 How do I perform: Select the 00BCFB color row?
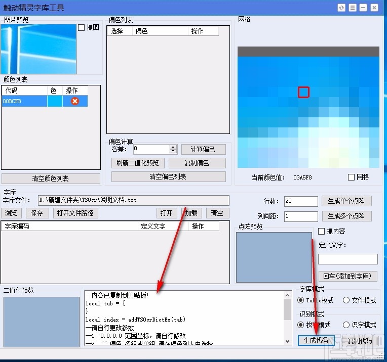pyautogui.click(x=45, y=101)
